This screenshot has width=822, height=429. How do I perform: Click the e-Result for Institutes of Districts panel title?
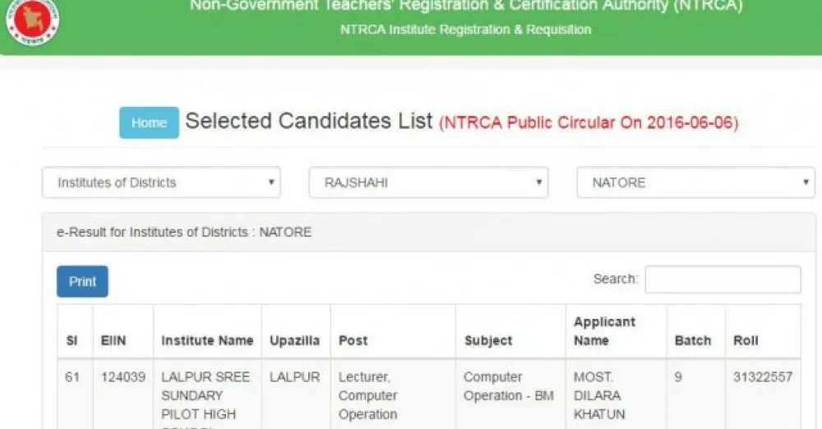[x=184, y=233]
